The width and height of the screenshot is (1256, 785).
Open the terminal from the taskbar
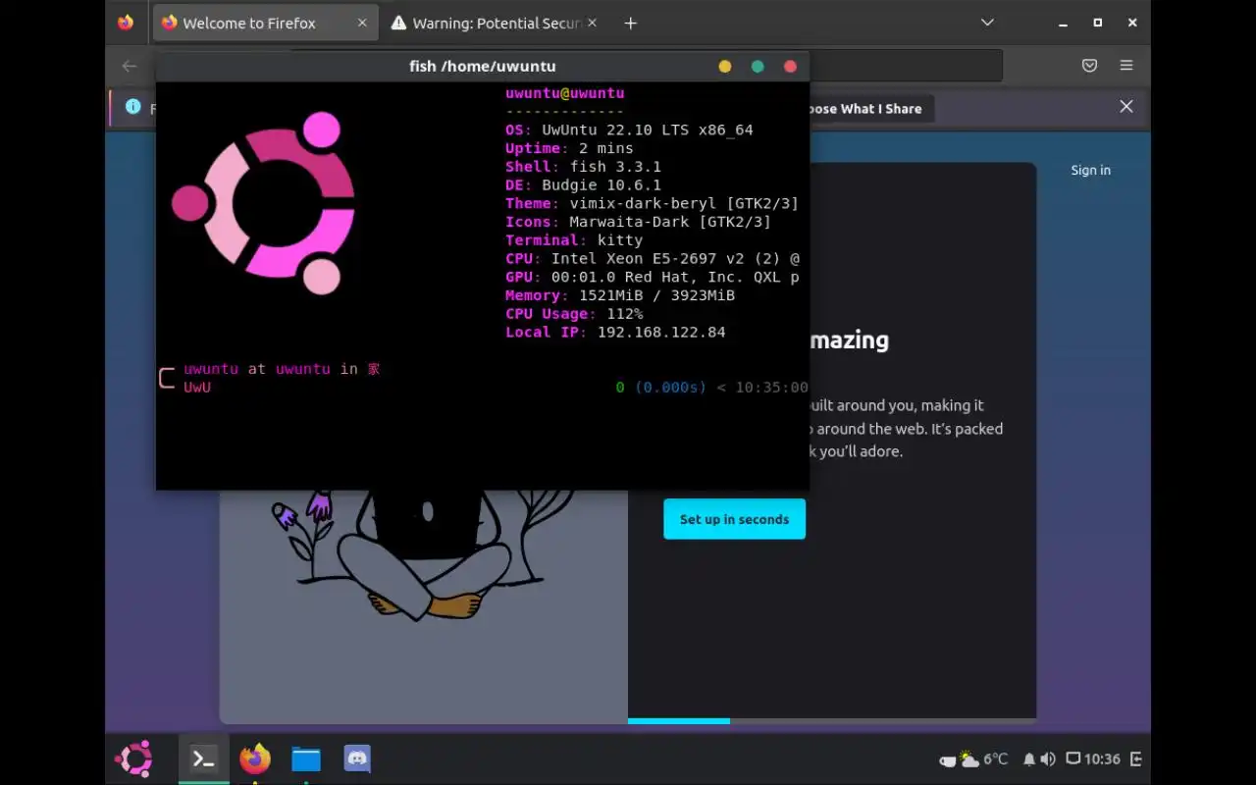203,759
